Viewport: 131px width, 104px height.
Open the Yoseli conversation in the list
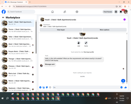pyautogui.click(x=18, y=23)
